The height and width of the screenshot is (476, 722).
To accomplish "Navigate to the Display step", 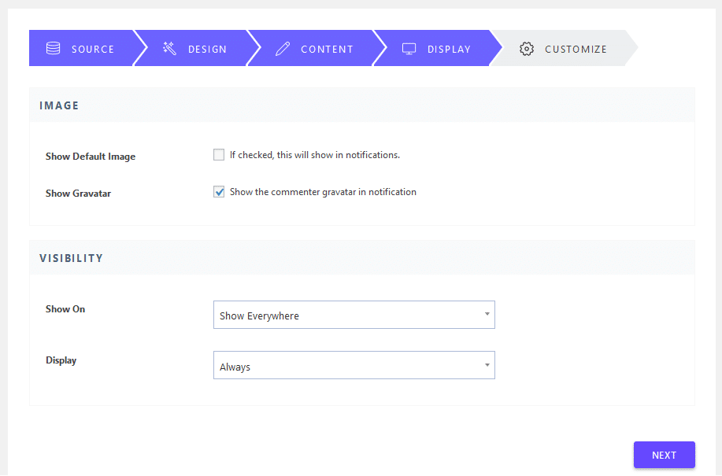I will tap(448, 48).
